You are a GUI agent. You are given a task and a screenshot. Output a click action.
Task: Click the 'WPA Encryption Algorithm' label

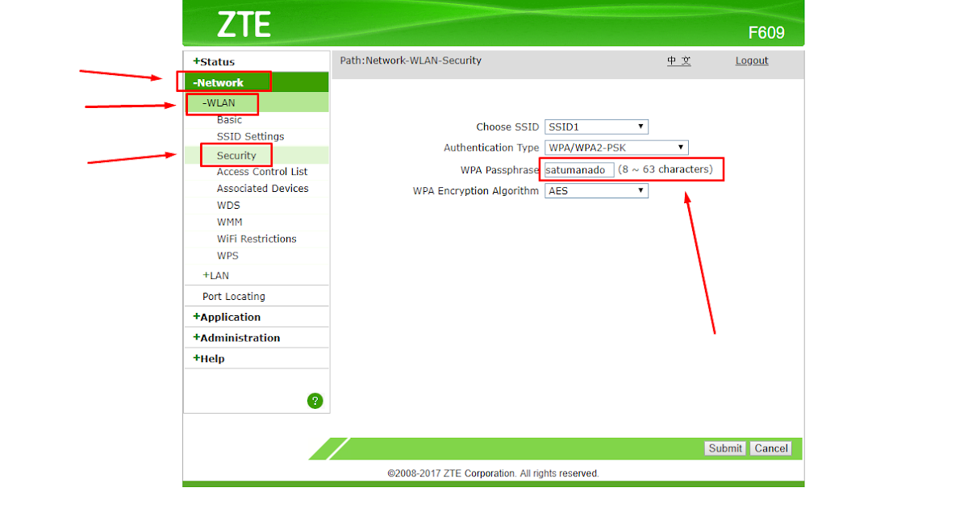pyautogui.click(x=476, y=191)
